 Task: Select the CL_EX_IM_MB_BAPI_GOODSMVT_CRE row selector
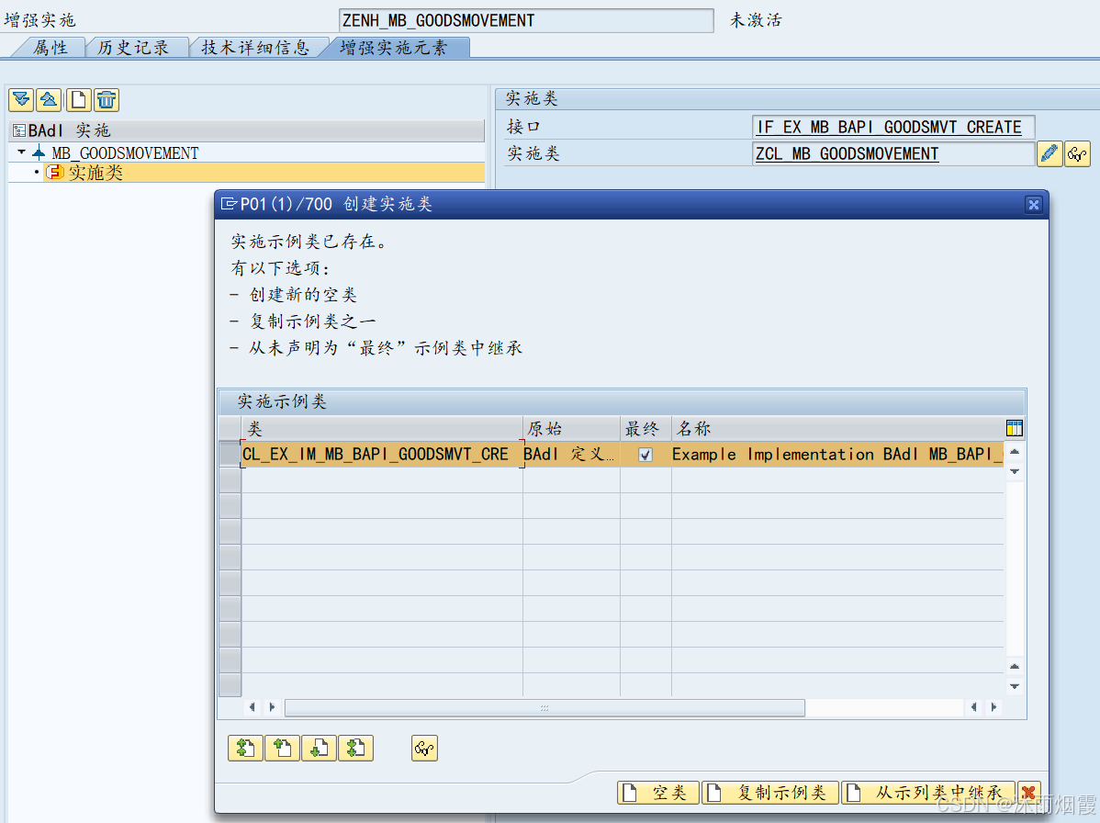click(x=230, y=454)
